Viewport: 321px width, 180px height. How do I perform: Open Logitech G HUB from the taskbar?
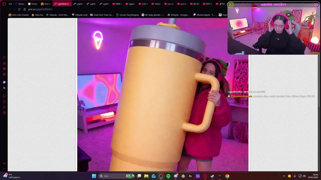click(x=190, y=176)
